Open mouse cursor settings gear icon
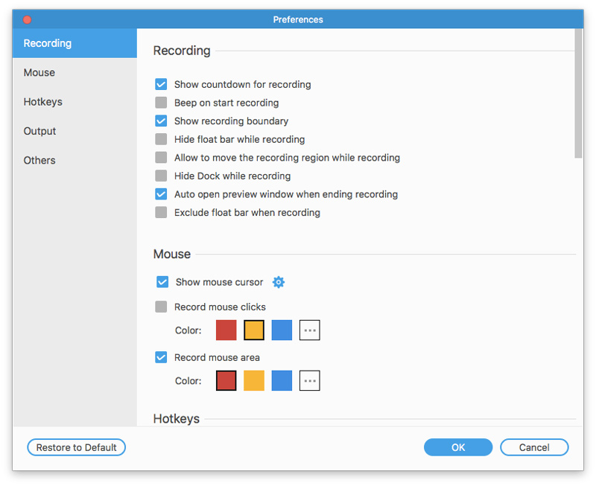 (279, 282)
